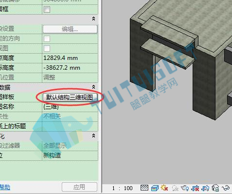Click the 不相关 value cell

coord(70,116)
